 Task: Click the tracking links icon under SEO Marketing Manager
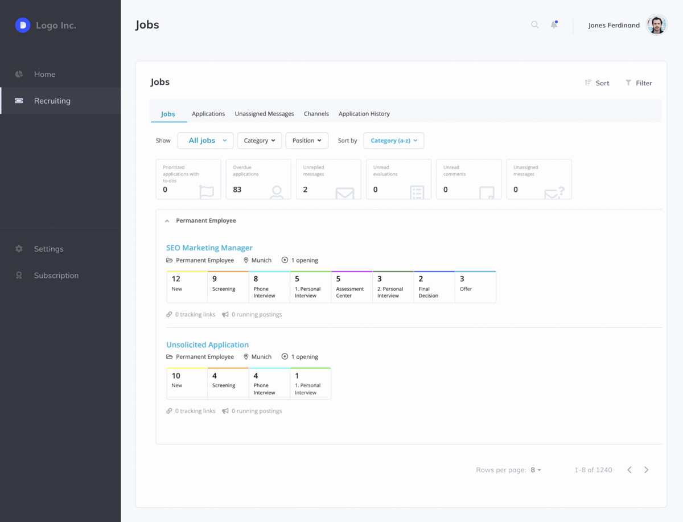pyautogui.click(x=168, y=314)
